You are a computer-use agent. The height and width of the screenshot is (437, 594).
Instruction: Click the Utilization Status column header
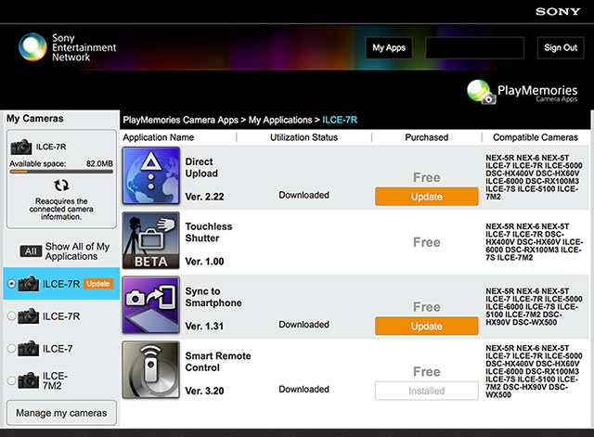tap(303, 137)
